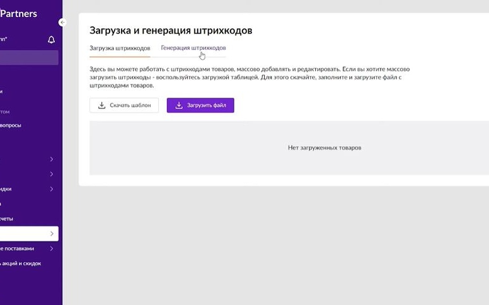Expand the поставками sidebar menu chevron
This screenshot has width=489, height=305.
click(x=52, y=248)
